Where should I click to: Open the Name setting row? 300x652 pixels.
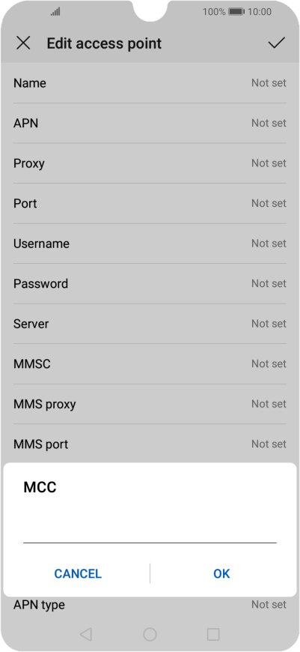[150, 83]
